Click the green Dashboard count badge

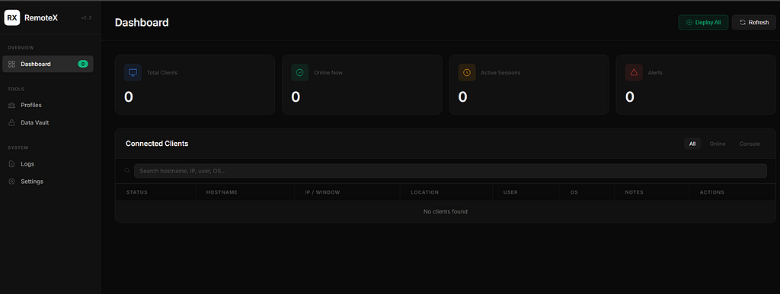[x=83, y=64]
